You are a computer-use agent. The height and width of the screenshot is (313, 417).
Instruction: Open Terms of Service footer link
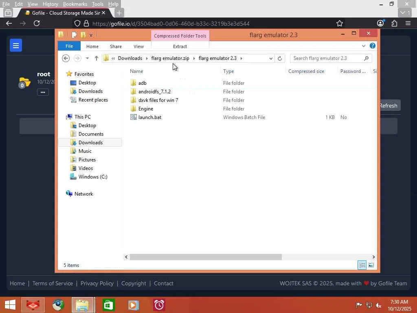point(53,284)
